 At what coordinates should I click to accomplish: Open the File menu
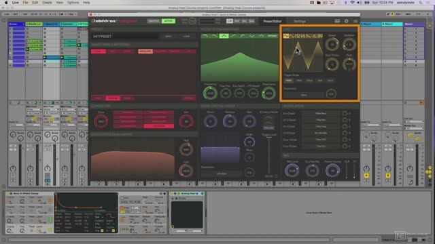click(25, 3)
